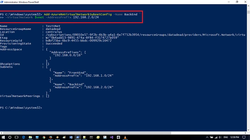Click the 192.168.0.0/16 address prefix

(68, 55)
